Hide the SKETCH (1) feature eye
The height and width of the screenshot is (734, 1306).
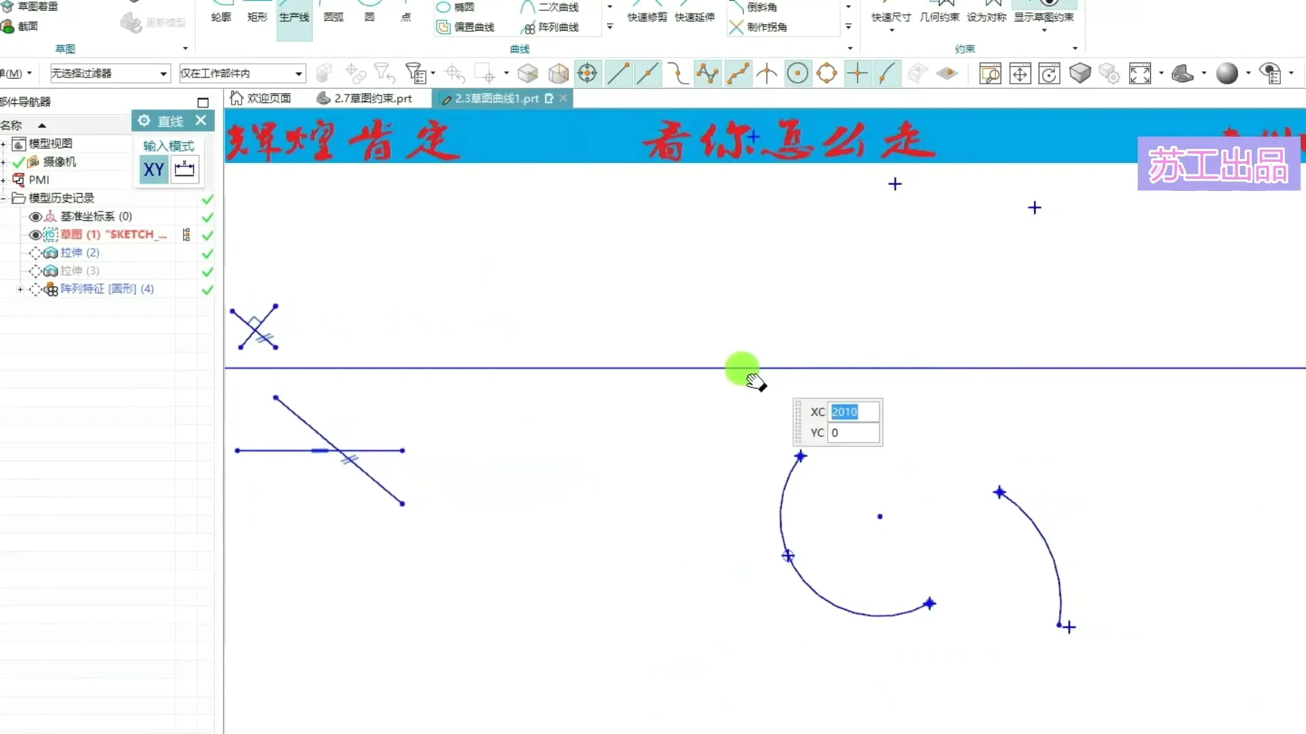point(35,234)
